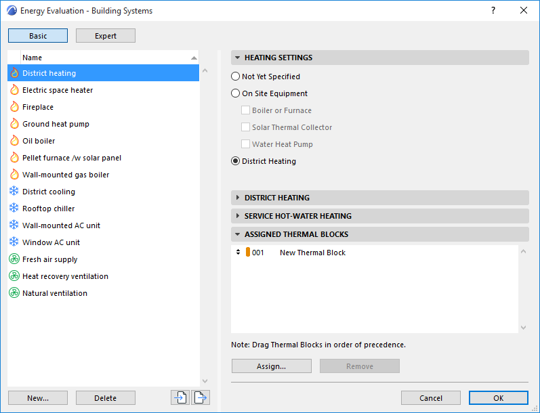Screen dimensions: 540x413
Task: Click the export building system icon
Action: pos(201,397)
